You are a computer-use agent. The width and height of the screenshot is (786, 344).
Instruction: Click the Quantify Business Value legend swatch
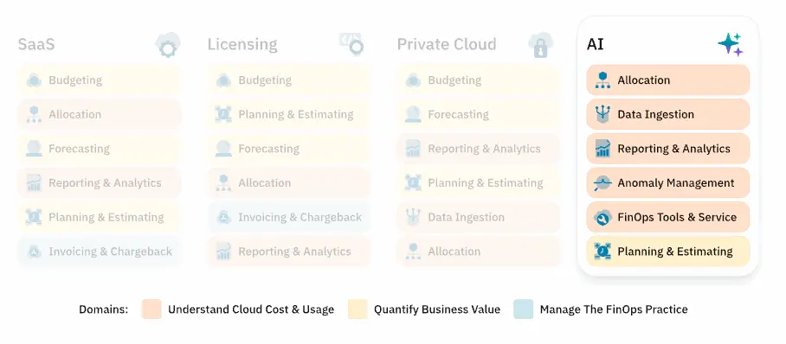click(x=358, y=309)
